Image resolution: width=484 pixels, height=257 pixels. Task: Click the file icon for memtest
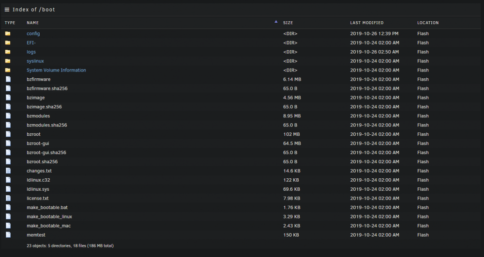tap(8, 235)
